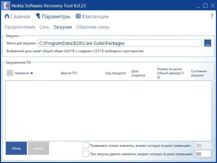Sort list by Версия ПО column
Screen dimensions: 217x163
pos(69,73)
